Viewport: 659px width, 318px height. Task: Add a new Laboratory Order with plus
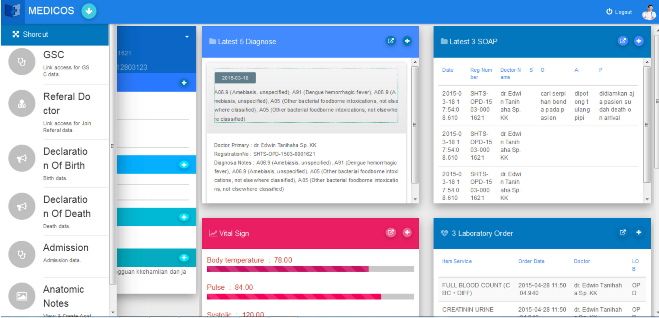point(639,232)
